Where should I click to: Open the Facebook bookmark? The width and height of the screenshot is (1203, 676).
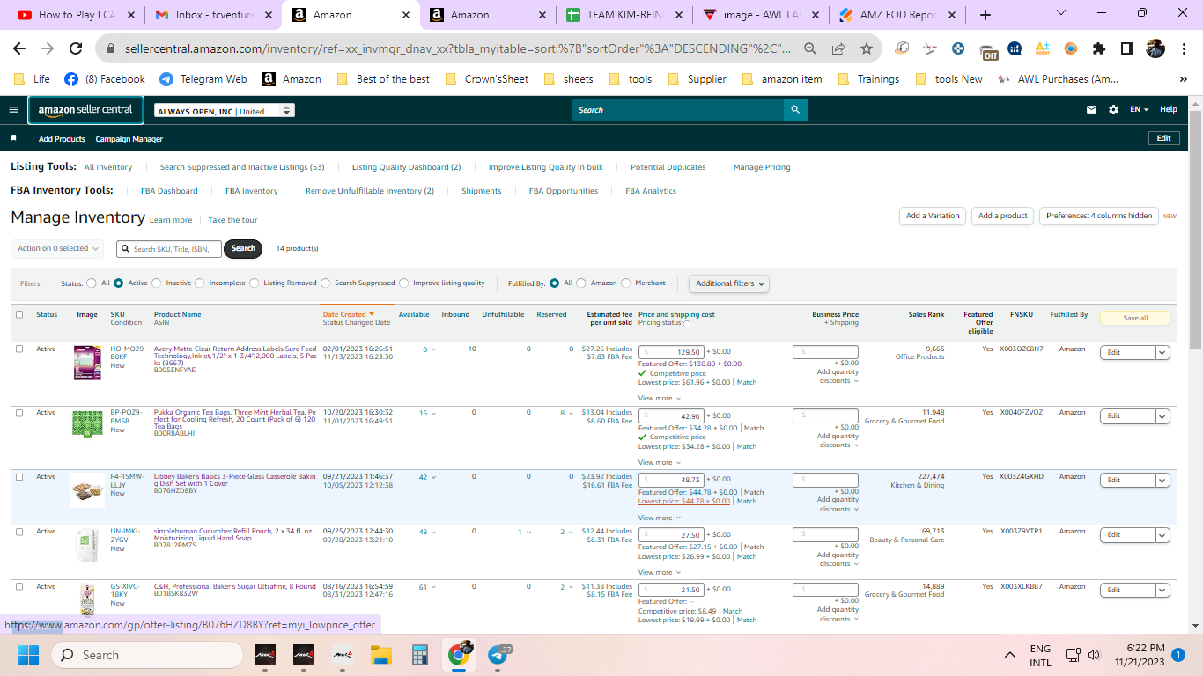pos(104,79)
